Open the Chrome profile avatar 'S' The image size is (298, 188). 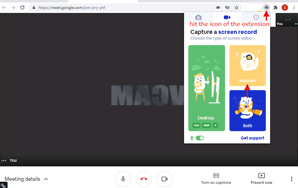285,7
